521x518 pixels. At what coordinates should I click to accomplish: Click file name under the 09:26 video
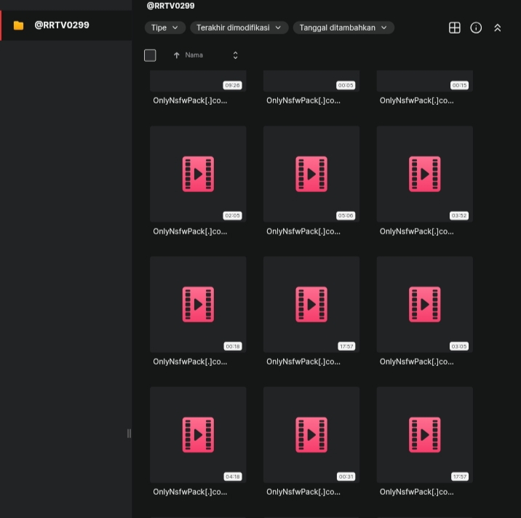[190, 100]
